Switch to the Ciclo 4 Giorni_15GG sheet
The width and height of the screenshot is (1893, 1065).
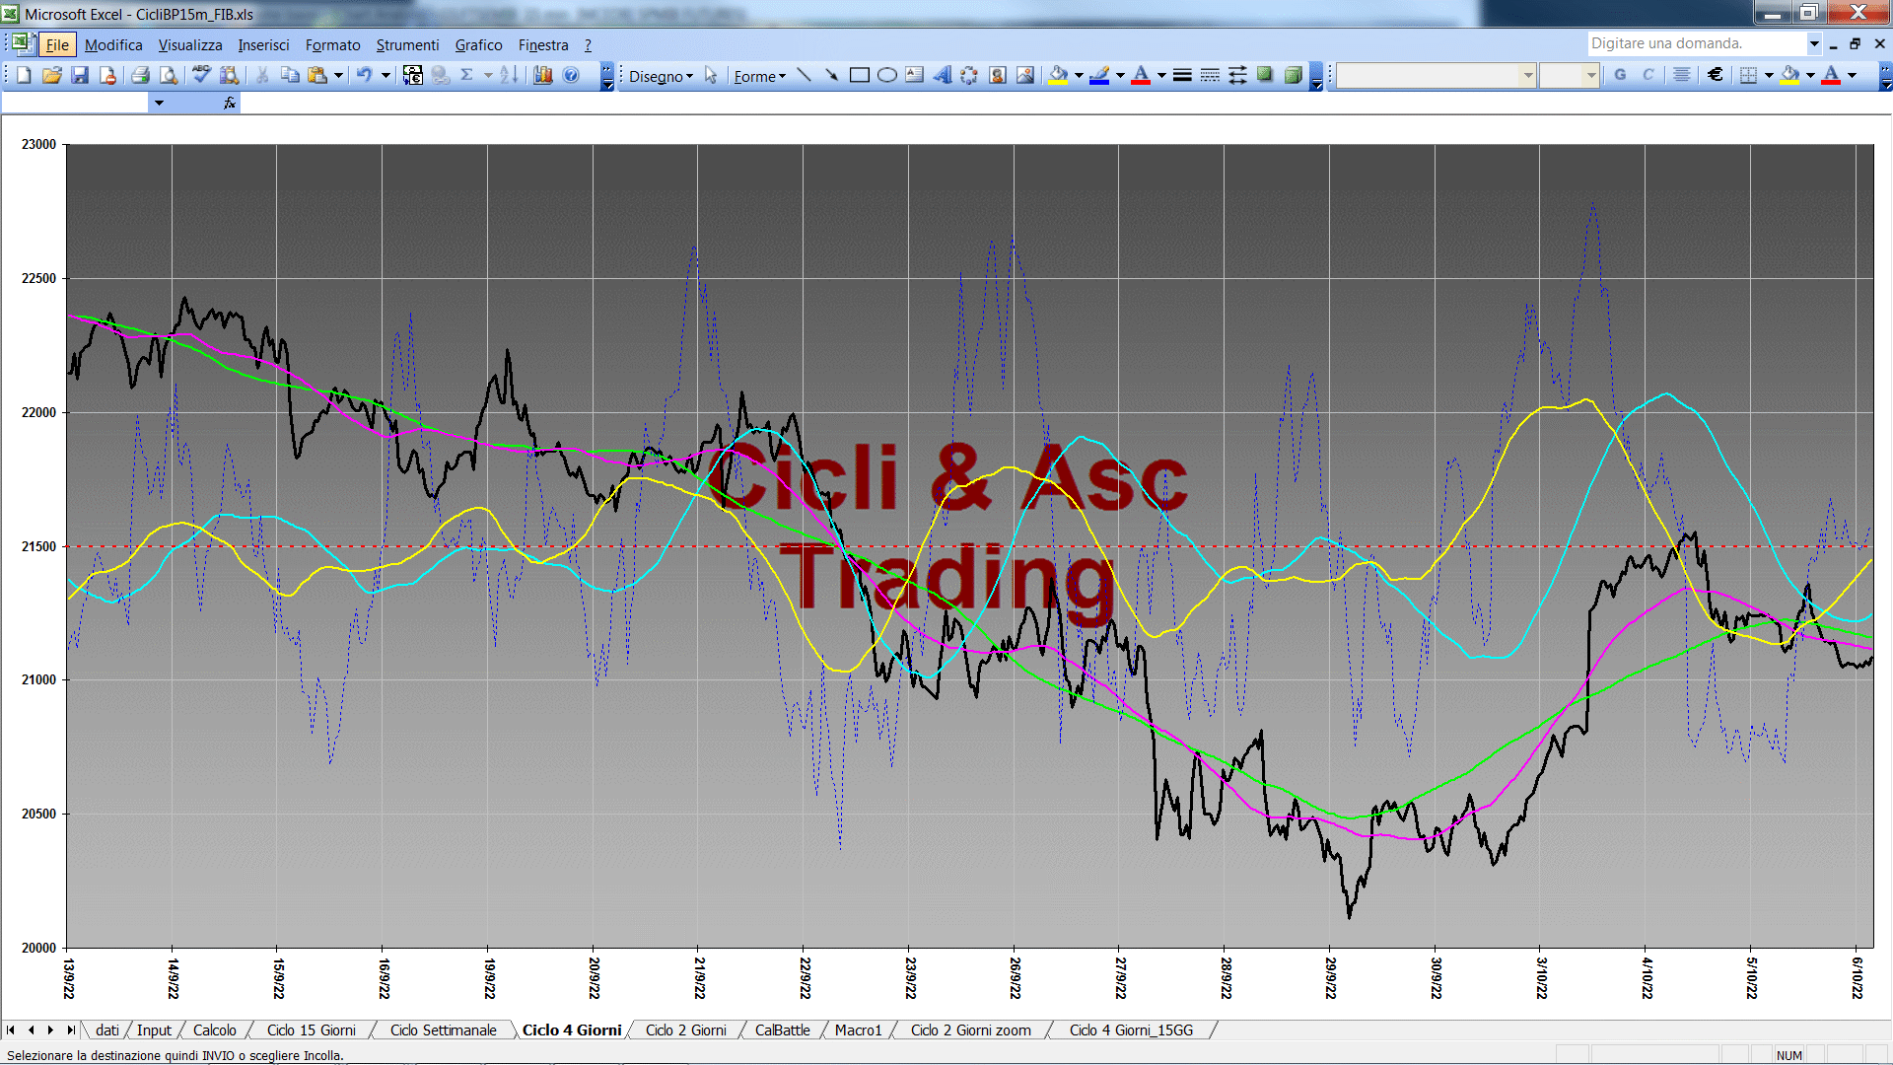(x=1131, y=1030)
